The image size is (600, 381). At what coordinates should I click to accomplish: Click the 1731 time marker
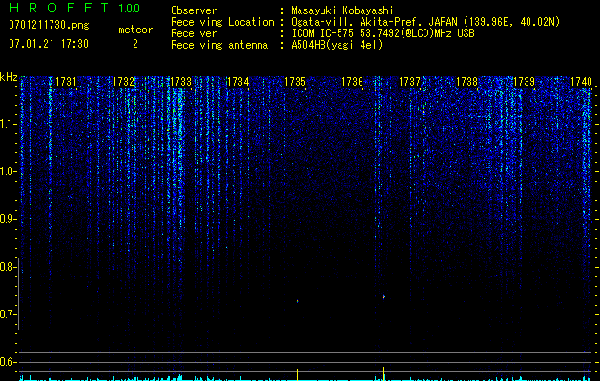(x=66, y=82)
